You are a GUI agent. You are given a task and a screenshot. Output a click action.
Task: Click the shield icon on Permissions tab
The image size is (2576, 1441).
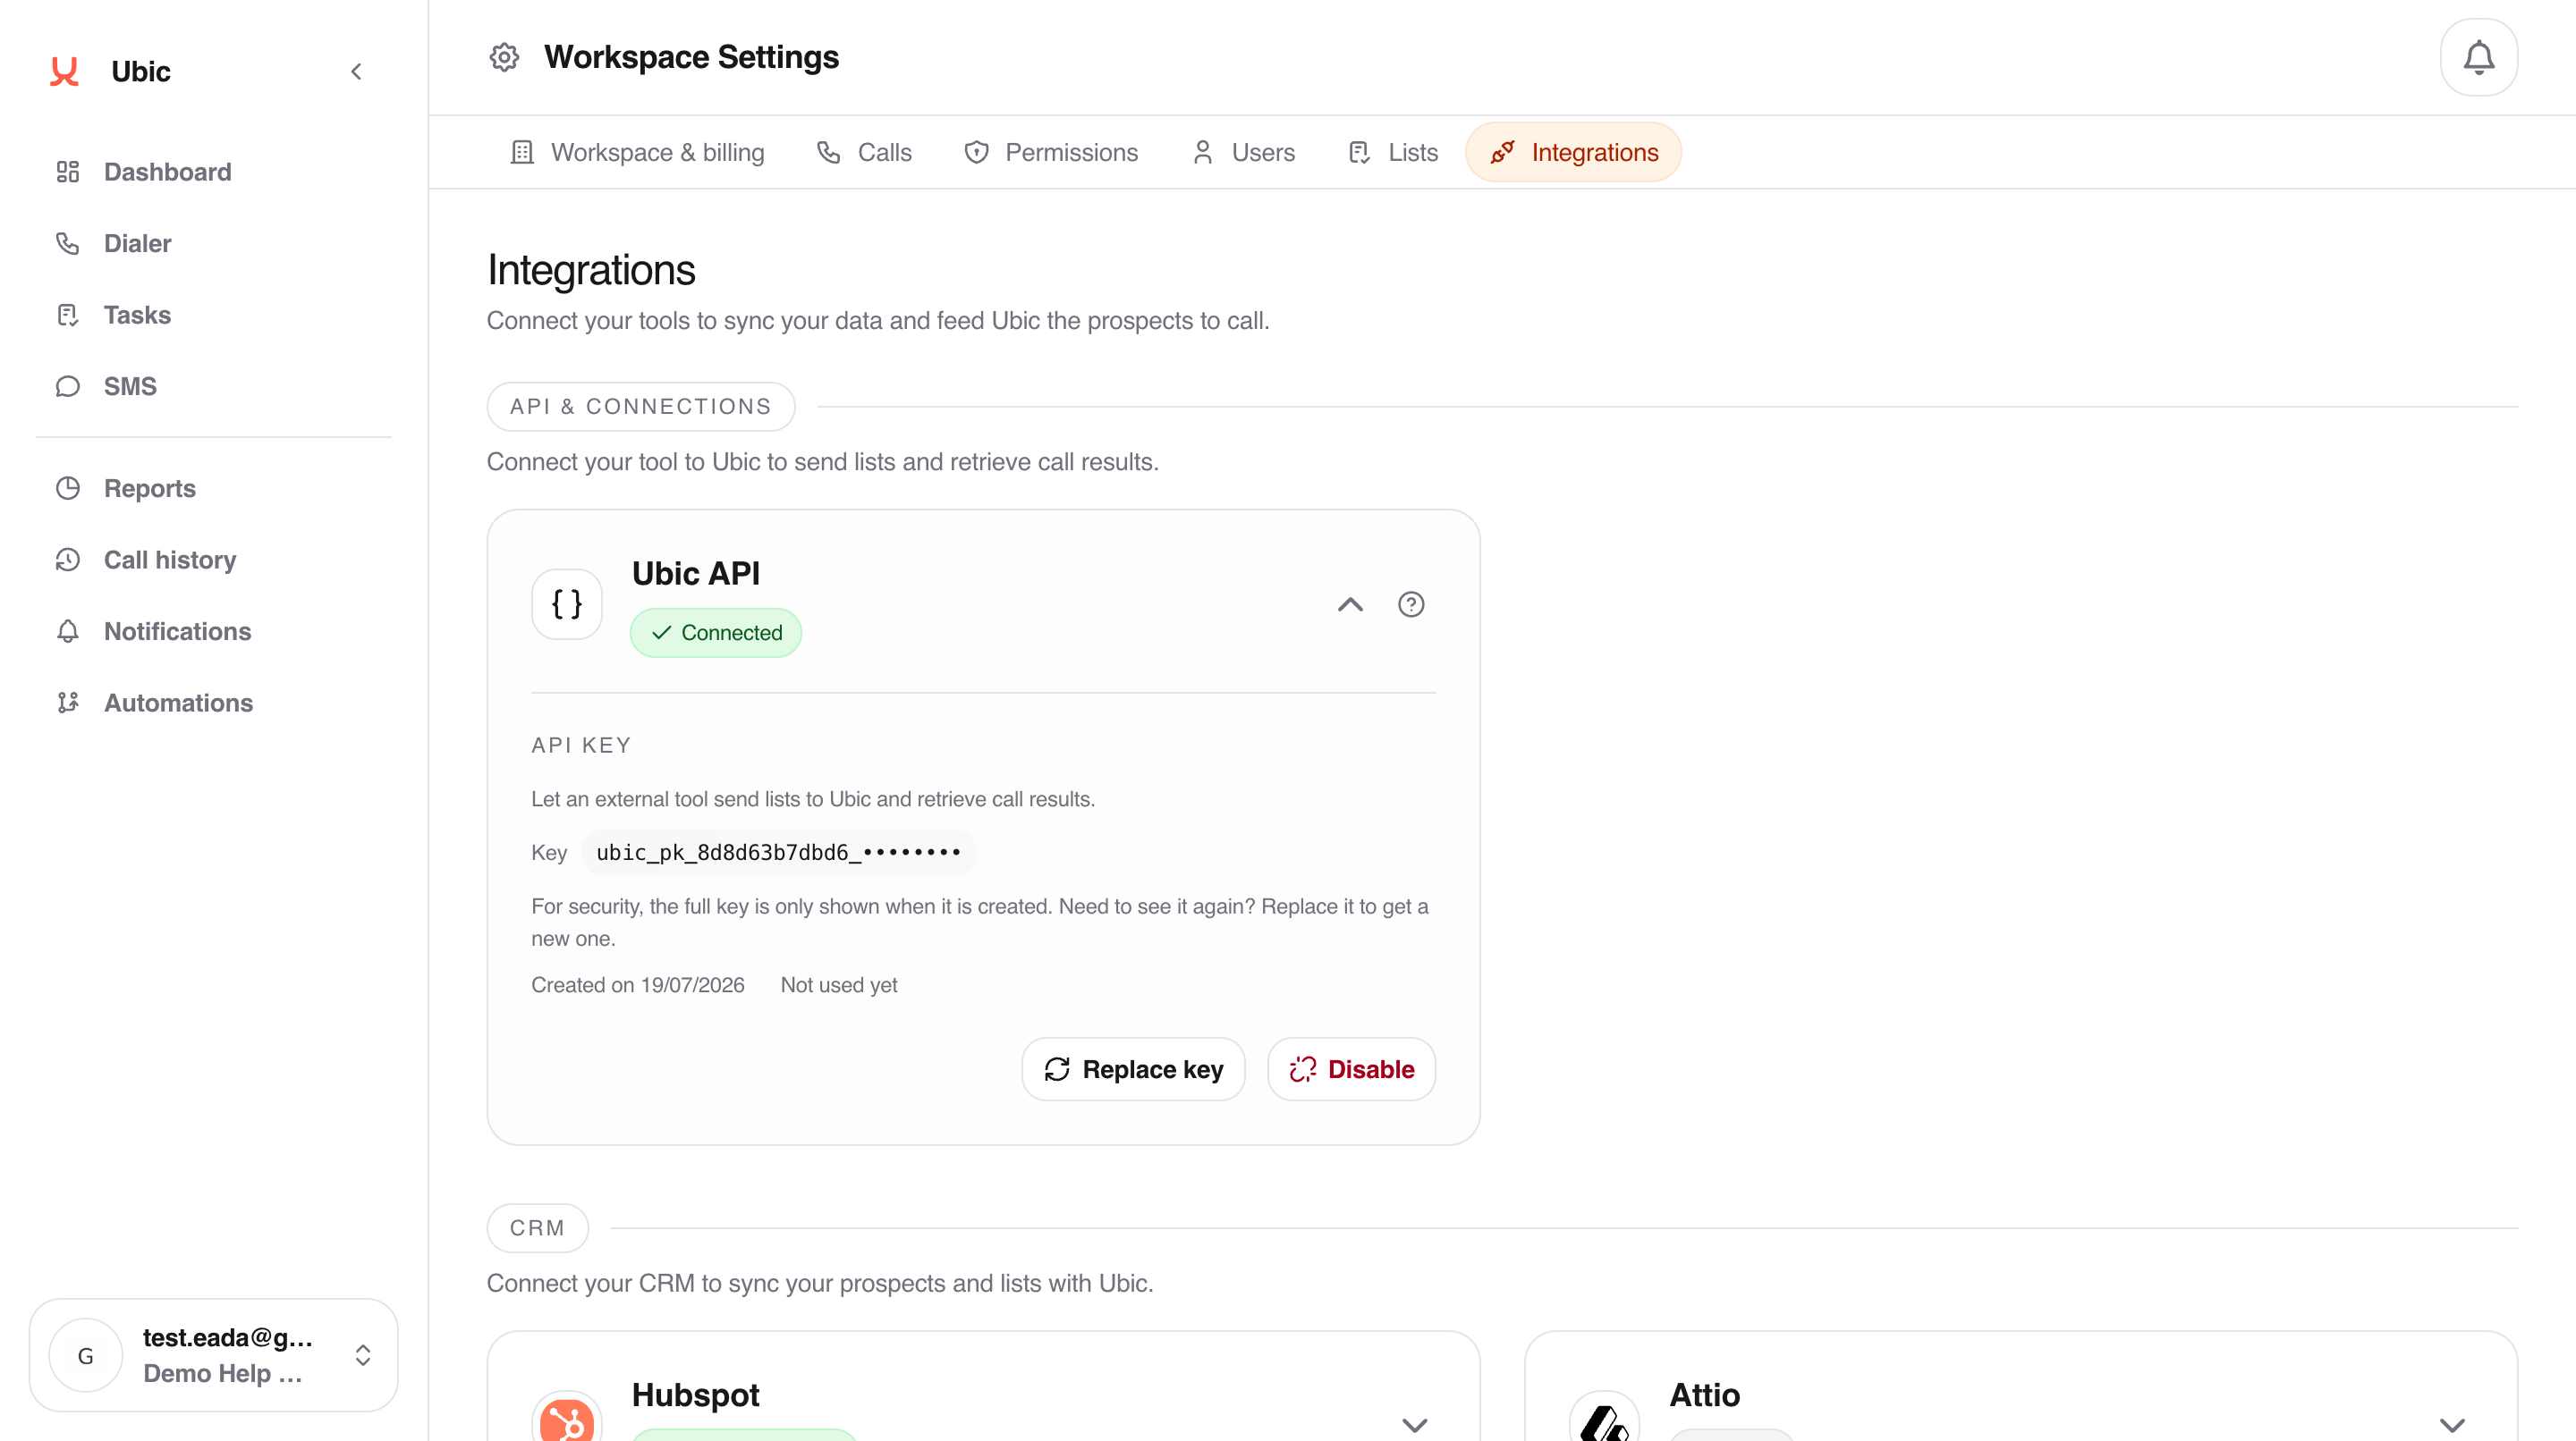(976, 152)
